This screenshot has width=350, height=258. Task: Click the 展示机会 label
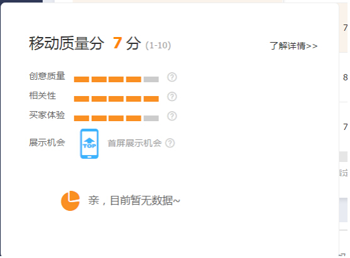[47, 142]
